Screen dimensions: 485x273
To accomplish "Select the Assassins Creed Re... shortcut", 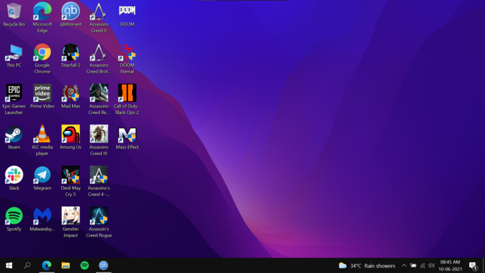I will click(99, 99).
